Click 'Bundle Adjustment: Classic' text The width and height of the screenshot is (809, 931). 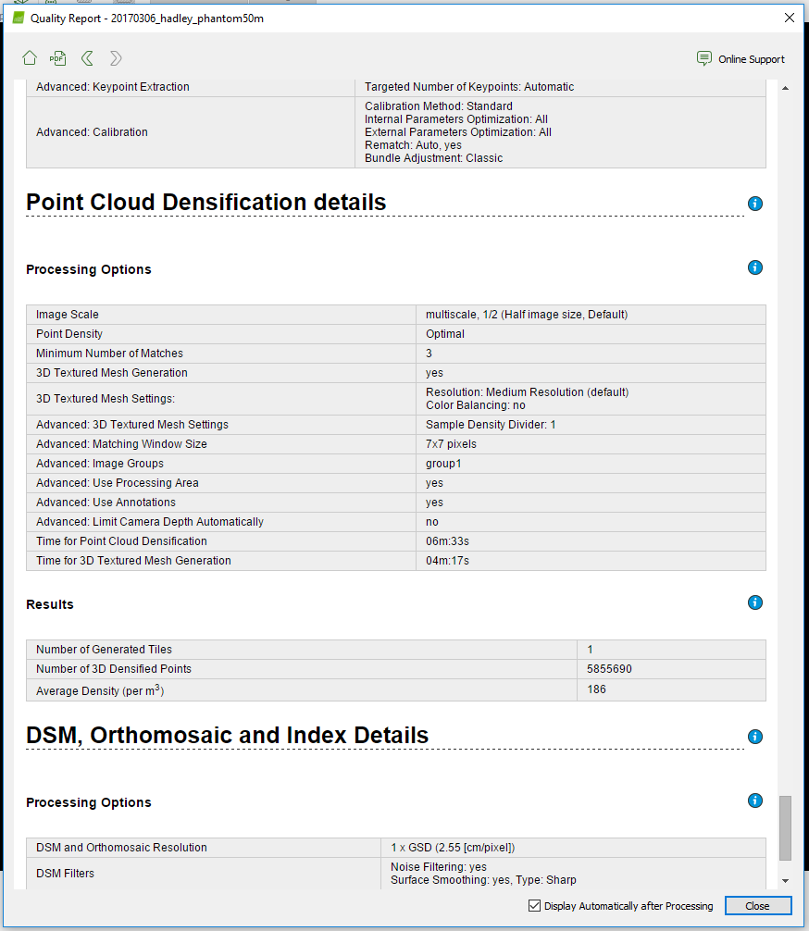point(433,158)
